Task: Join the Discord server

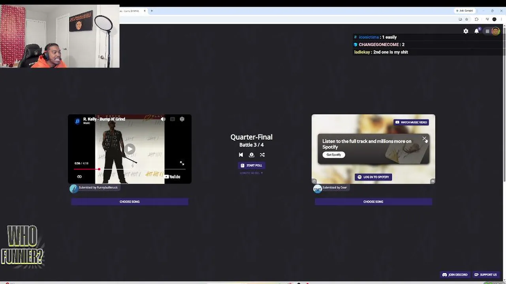Action: click(455, 275)
